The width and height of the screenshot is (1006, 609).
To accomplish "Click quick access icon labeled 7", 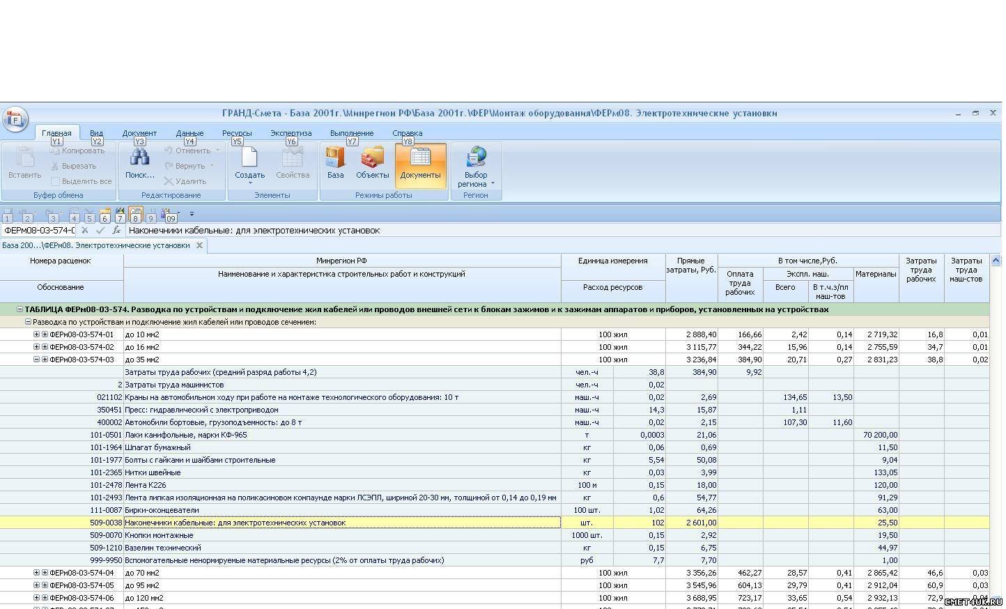I will click(121, 214).
